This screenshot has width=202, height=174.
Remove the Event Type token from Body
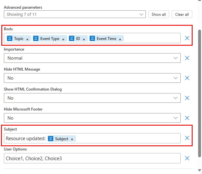coord(63,39)
